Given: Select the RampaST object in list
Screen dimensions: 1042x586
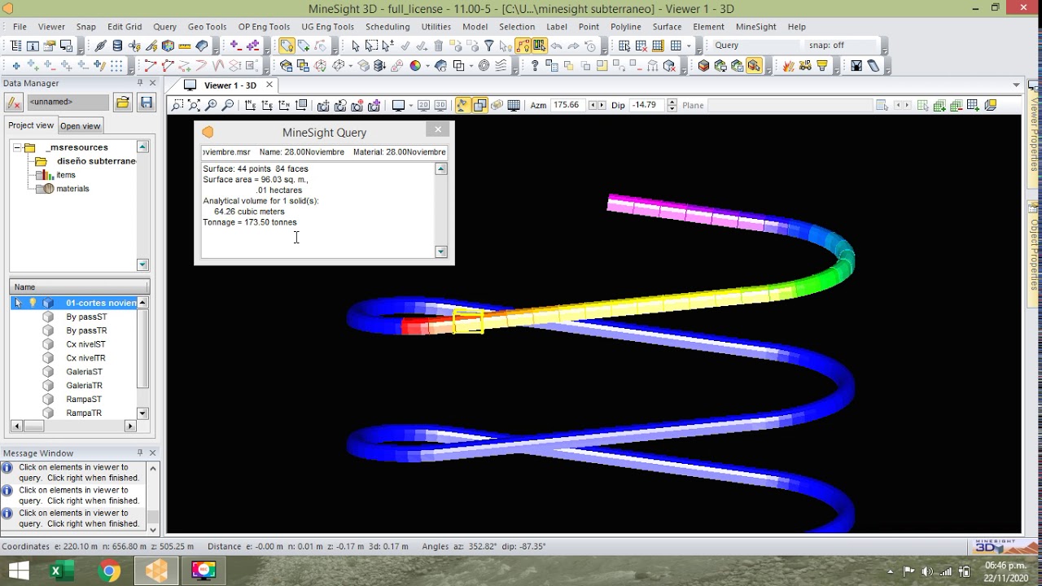Looking at the screenshot, I should [x=84, y=400].
